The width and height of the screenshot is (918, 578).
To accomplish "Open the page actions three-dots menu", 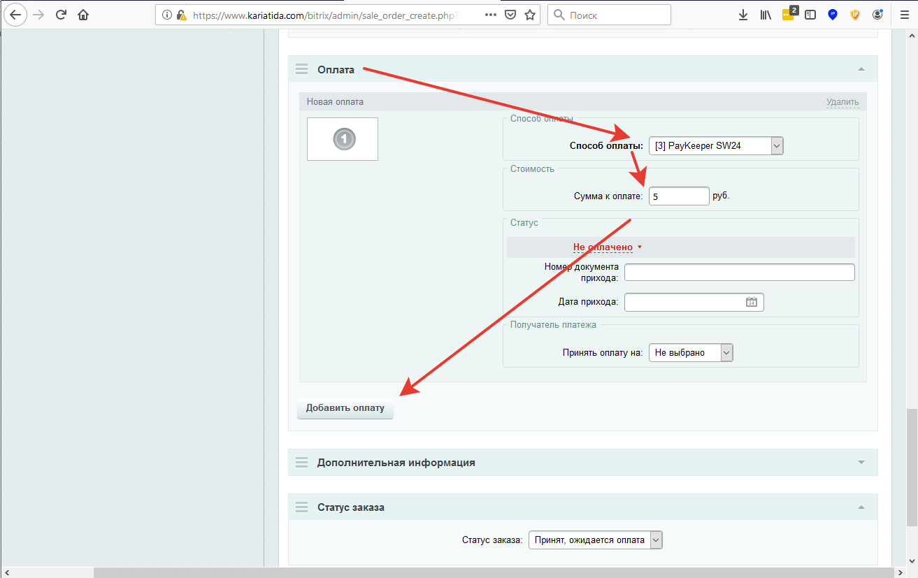I will [491, 15].
